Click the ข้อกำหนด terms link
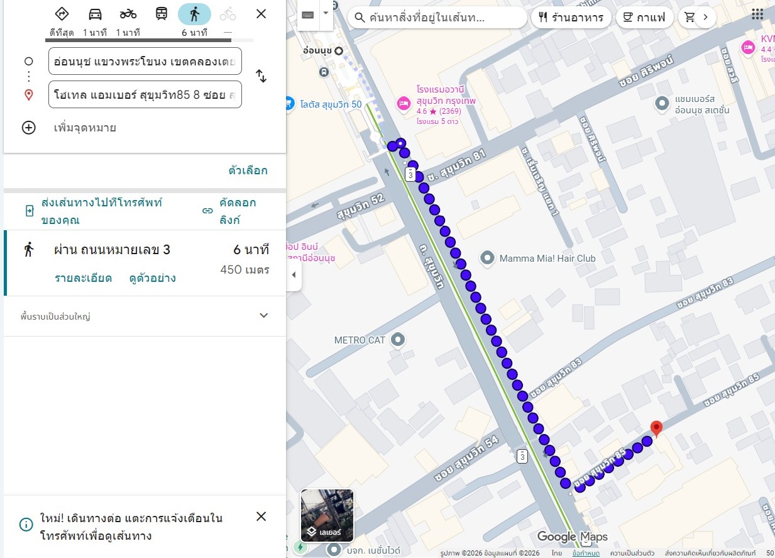This screenshot has height=558, width=775. pos(586,553)
